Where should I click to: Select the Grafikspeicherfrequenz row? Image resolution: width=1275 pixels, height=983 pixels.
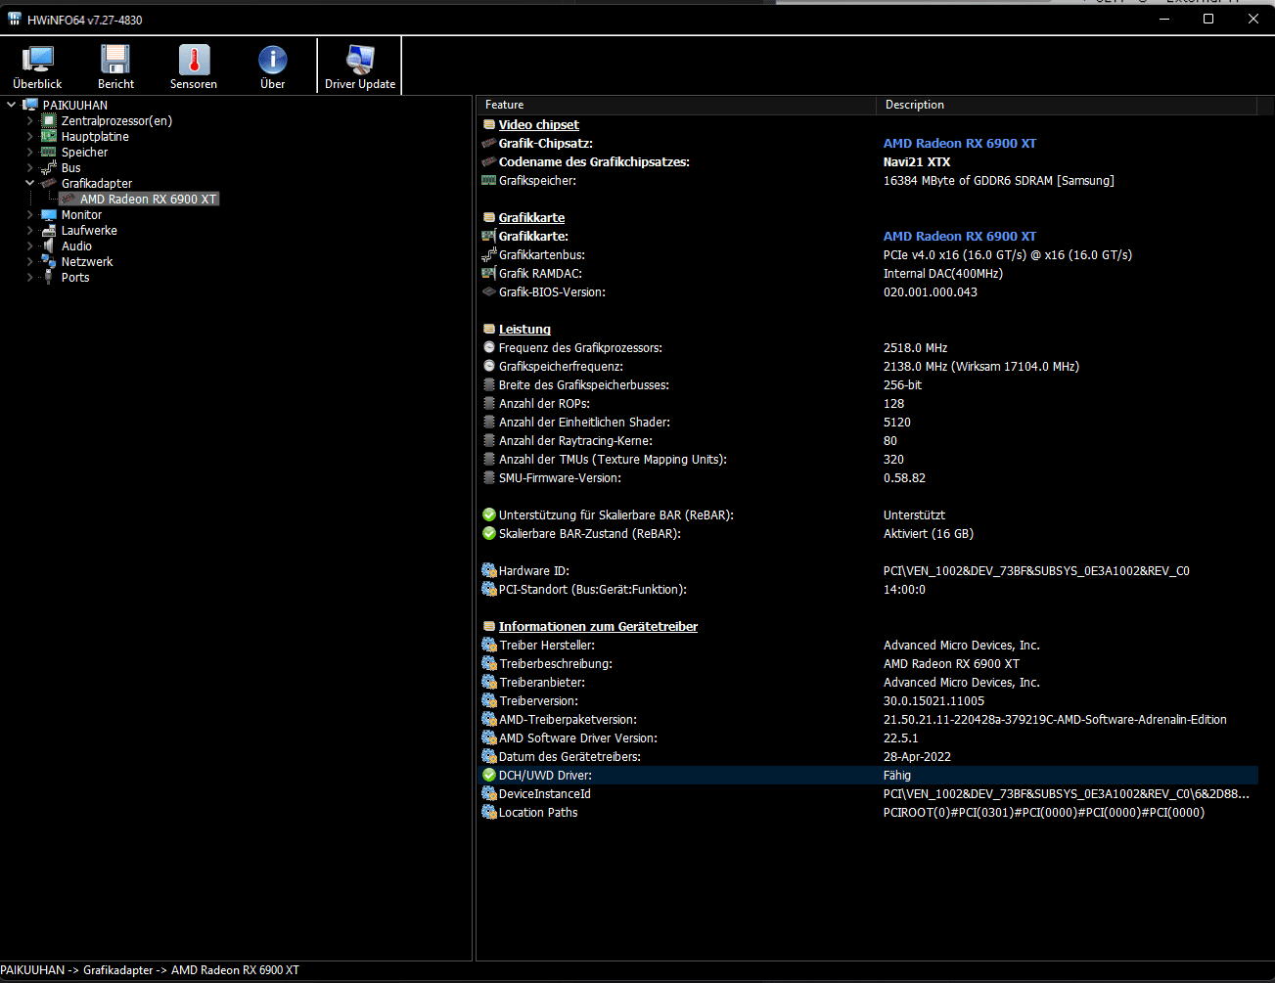[868, 366]
